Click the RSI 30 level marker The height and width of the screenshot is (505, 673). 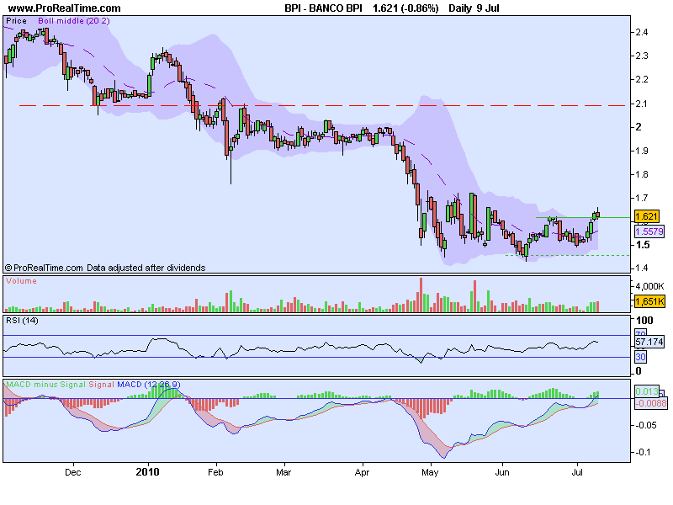coord(641,357)
